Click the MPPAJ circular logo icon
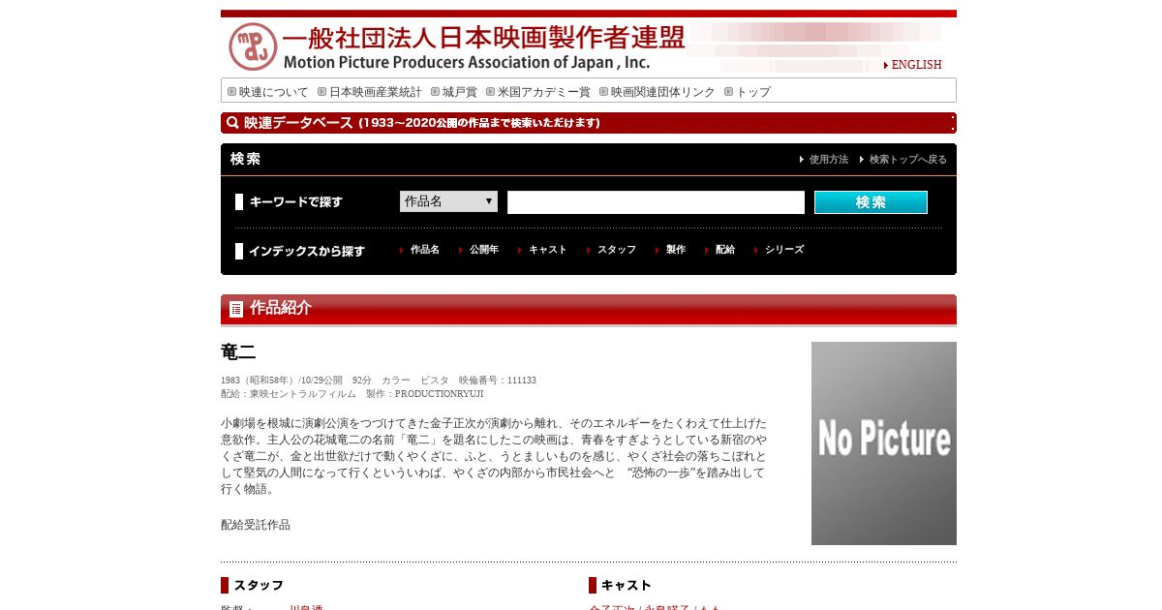Screen dimensions: 1162x610 253,46
